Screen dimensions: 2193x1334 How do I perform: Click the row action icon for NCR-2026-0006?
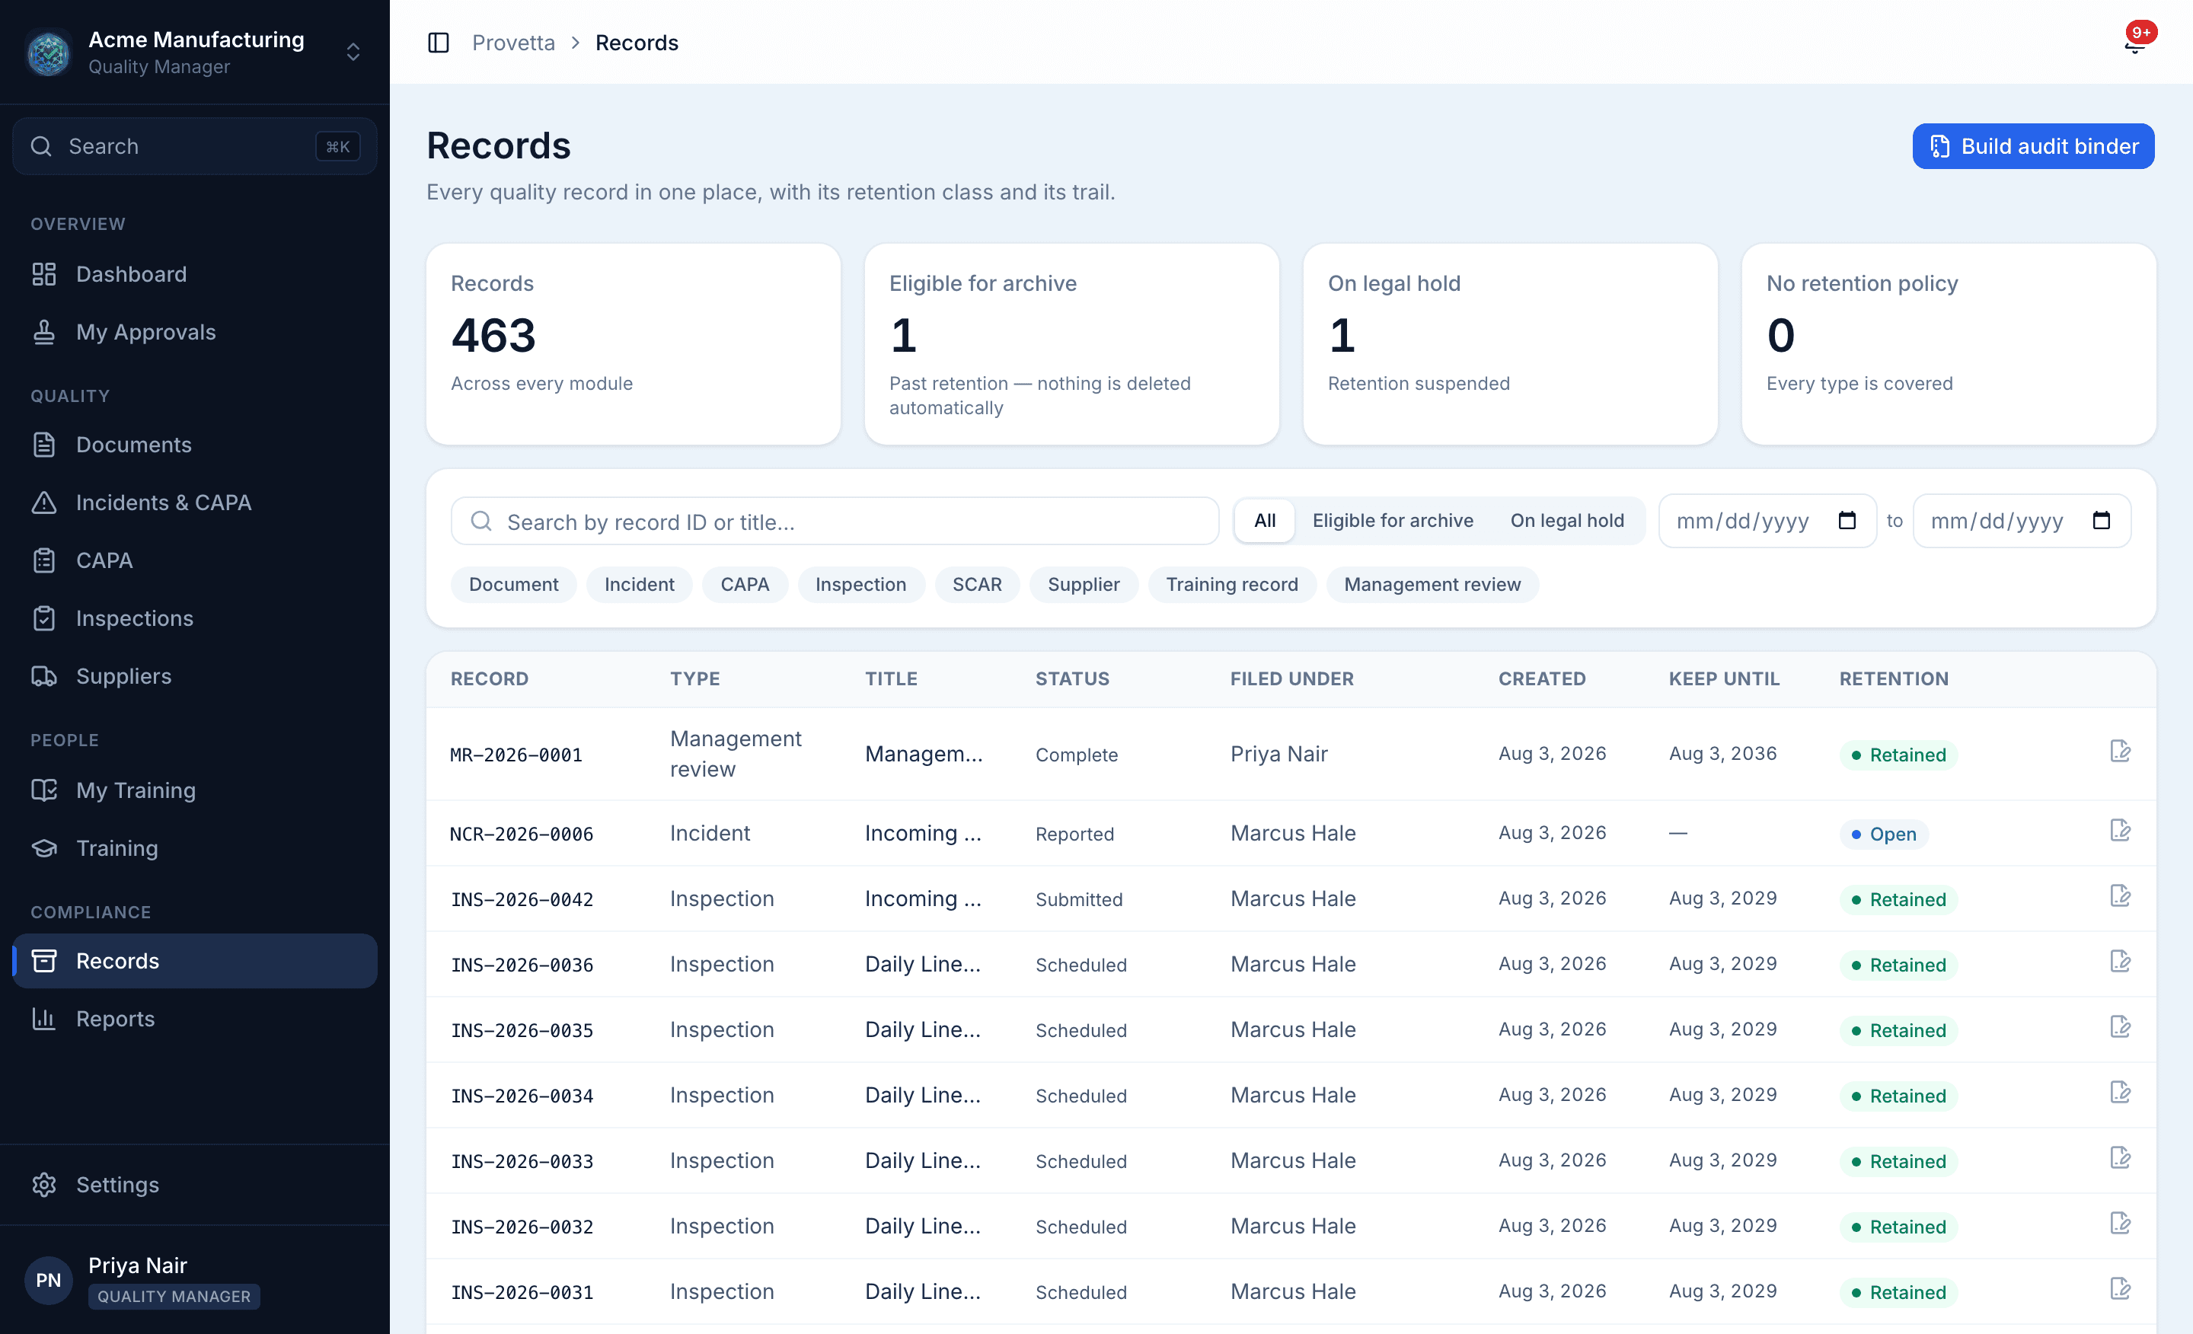pyautogui.click(x=2120, y=831)
